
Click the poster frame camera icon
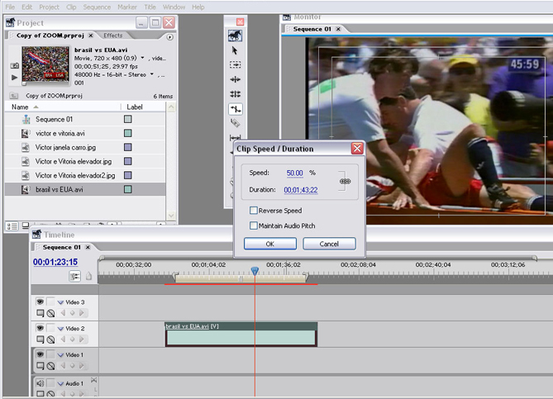coord(14,65)
